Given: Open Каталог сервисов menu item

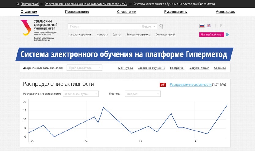Looking at the screenshot, I should click(80, 35).
